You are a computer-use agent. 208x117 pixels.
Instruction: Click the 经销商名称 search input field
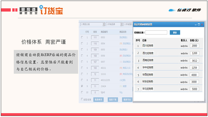pyautogui.click(x=156, y=33)
